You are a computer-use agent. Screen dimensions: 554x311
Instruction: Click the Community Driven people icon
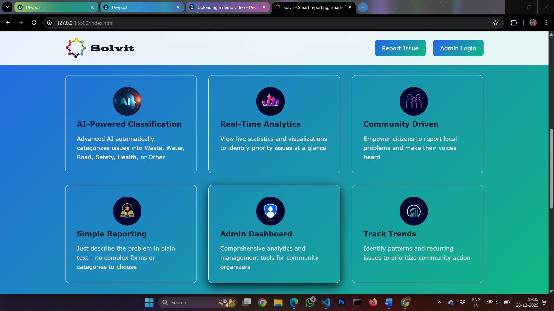point(414,101)
